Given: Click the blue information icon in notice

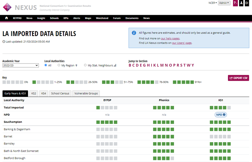Looking at the screenshot, I should coord(134,33).
